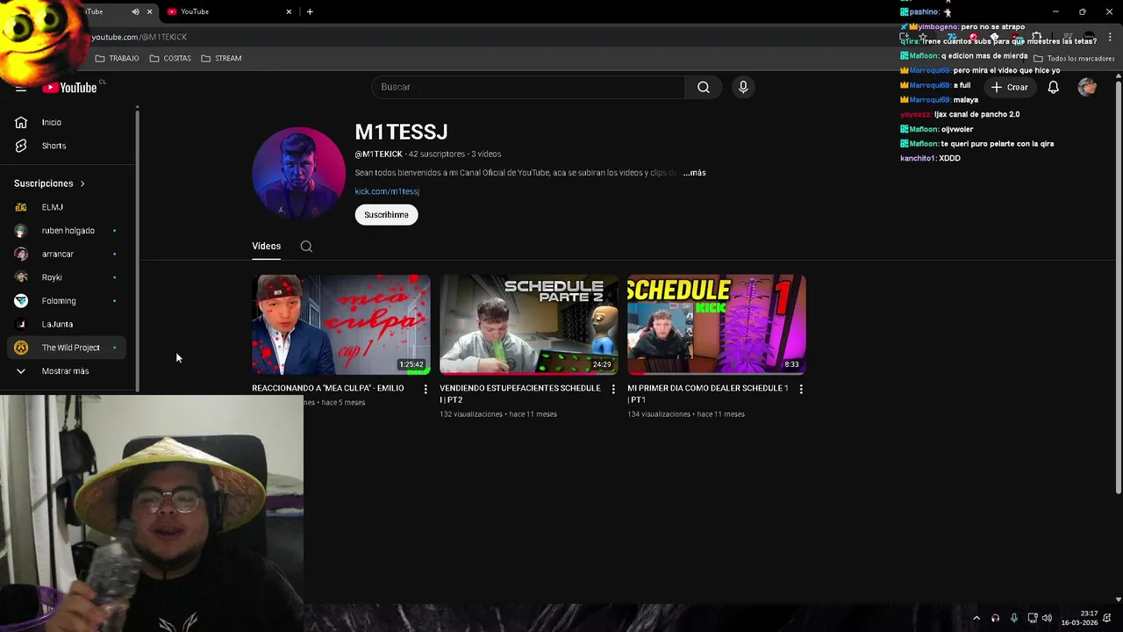Play the mea culpa cap 1 thumbnail

(341, 325)
